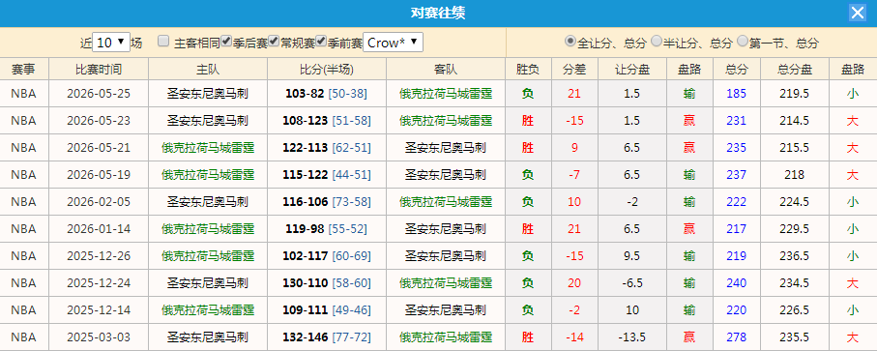Click the total line value 236.5
The image size is (877, 351).
[795, 256]
